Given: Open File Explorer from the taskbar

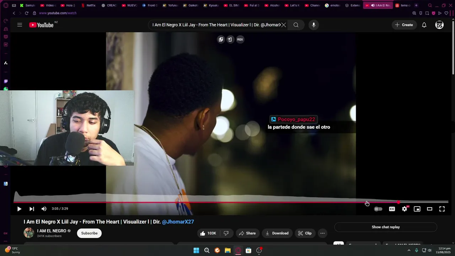Looking at the screenshot, I should (227, 250).
